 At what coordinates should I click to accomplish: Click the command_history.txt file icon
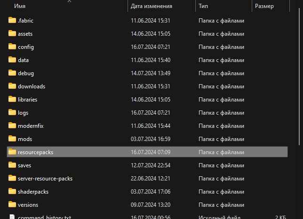tap(12, 217)
